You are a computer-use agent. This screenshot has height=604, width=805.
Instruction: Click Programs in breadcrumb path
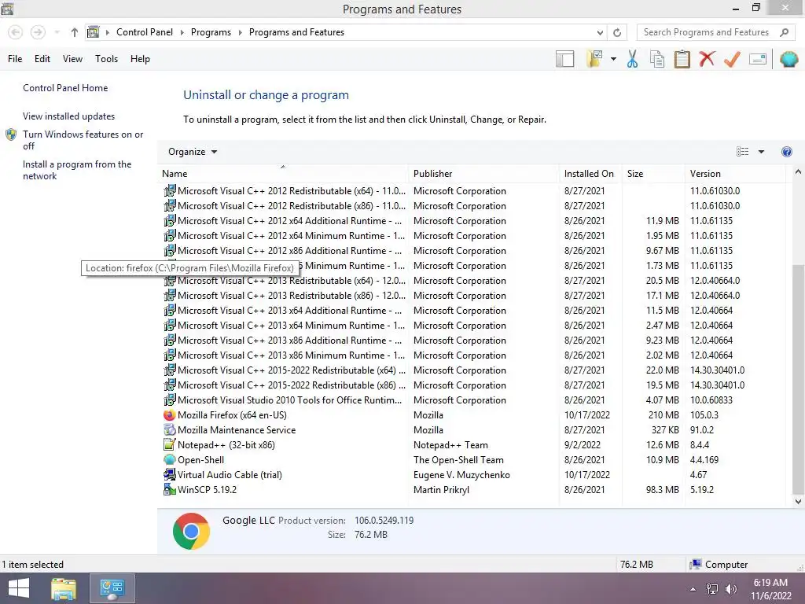[x=211, y=32]
